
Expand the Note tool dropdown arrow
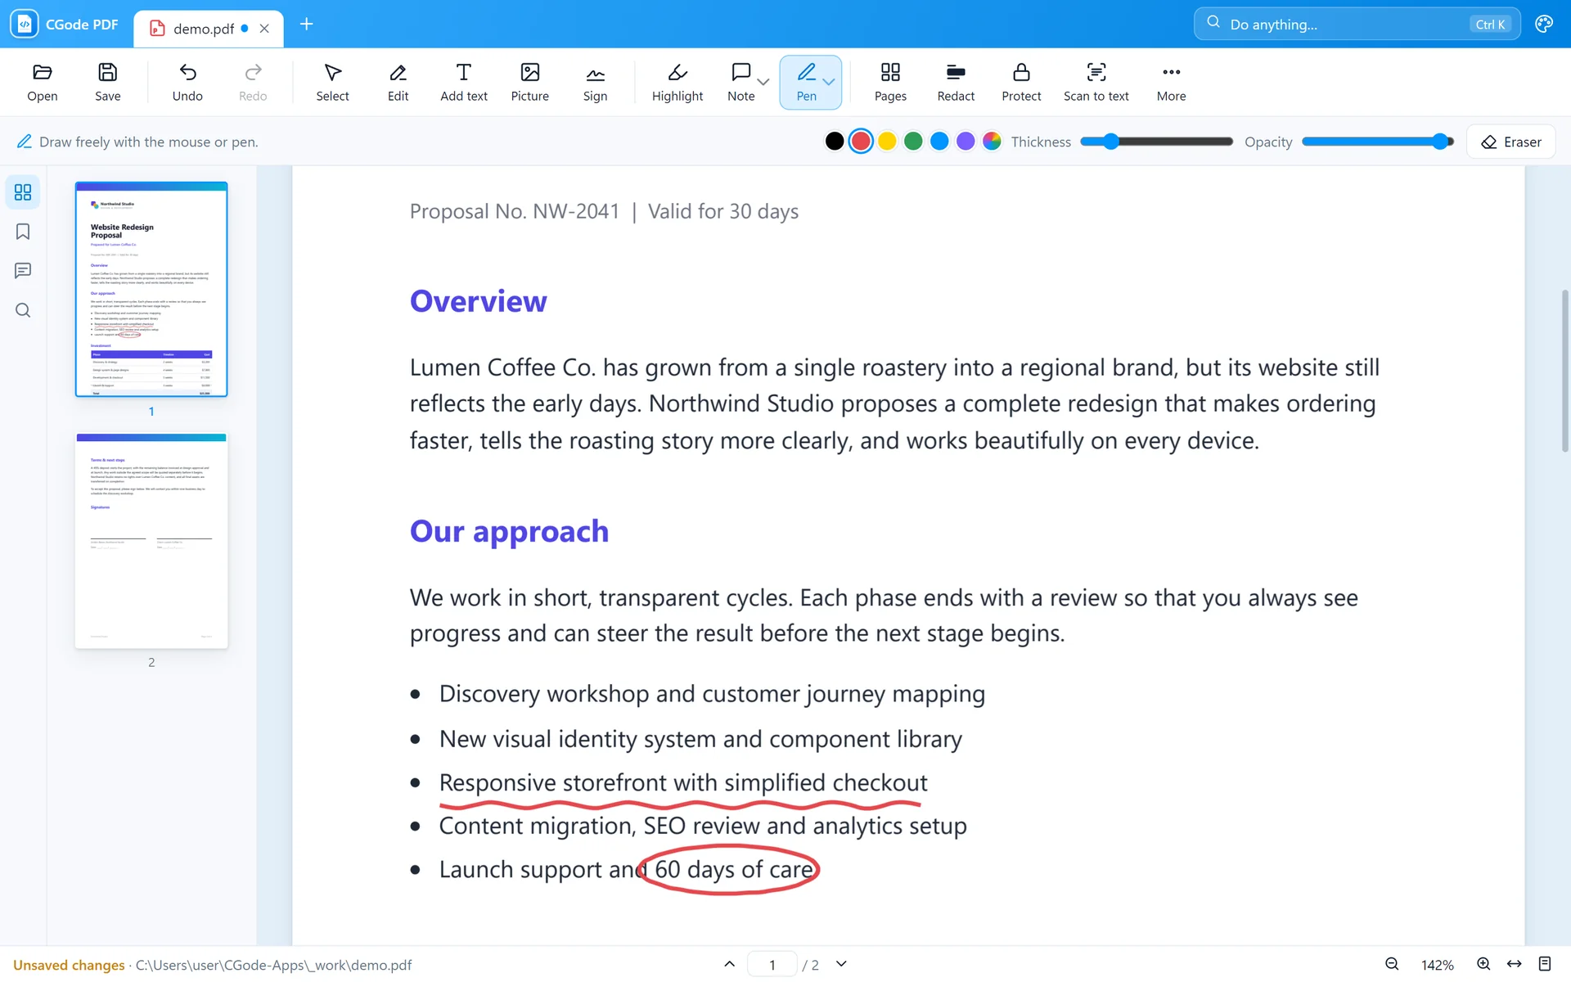(763, 82)
